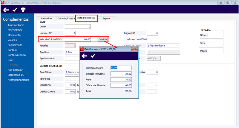The image size is (239, 128).
Task: Click the Frete field
Action: point(121,80)
